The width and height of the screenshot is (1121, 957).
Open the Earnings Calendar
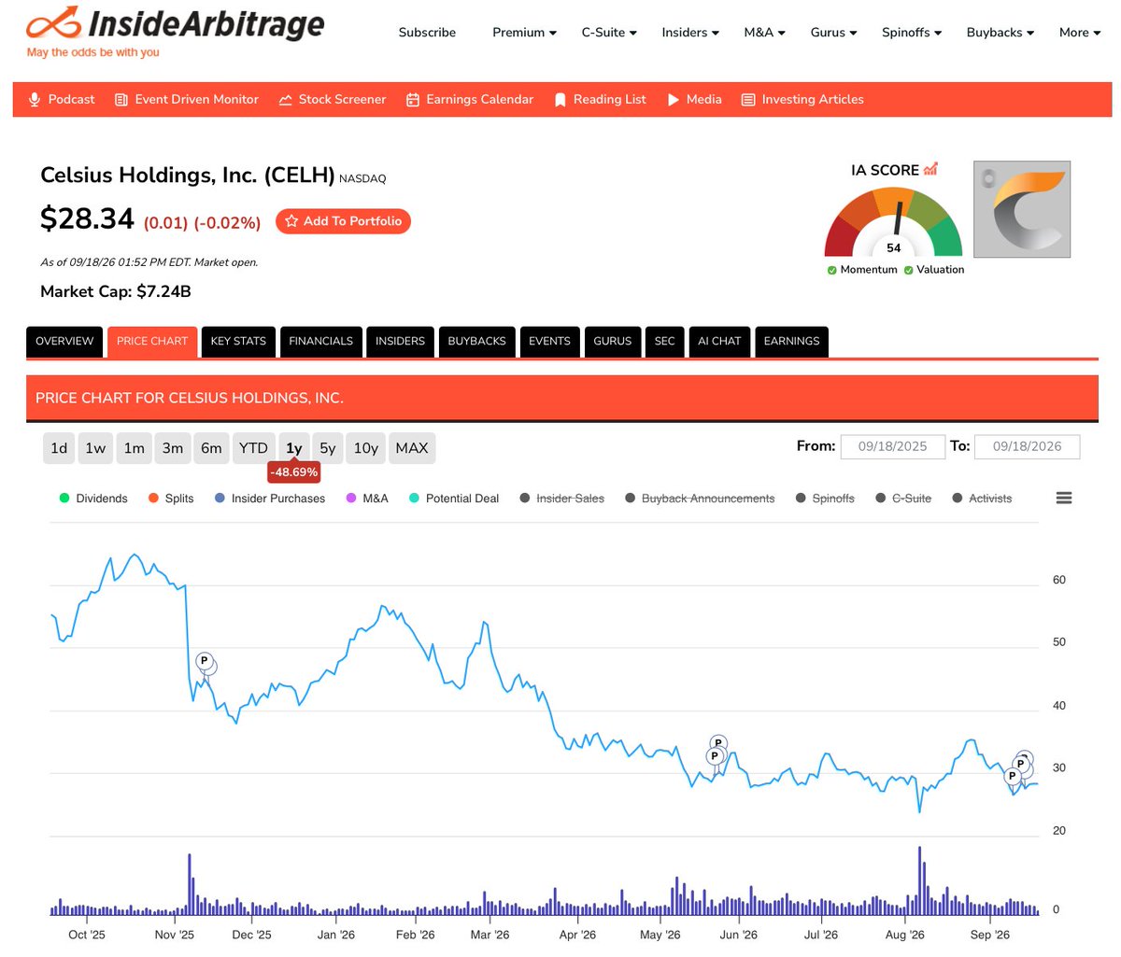(x=470, y=99)
